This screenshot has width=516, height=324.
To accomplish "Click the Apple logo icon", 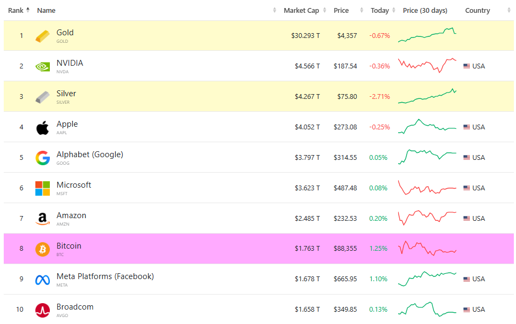I will pyautogui.click(x=42, y=127).
